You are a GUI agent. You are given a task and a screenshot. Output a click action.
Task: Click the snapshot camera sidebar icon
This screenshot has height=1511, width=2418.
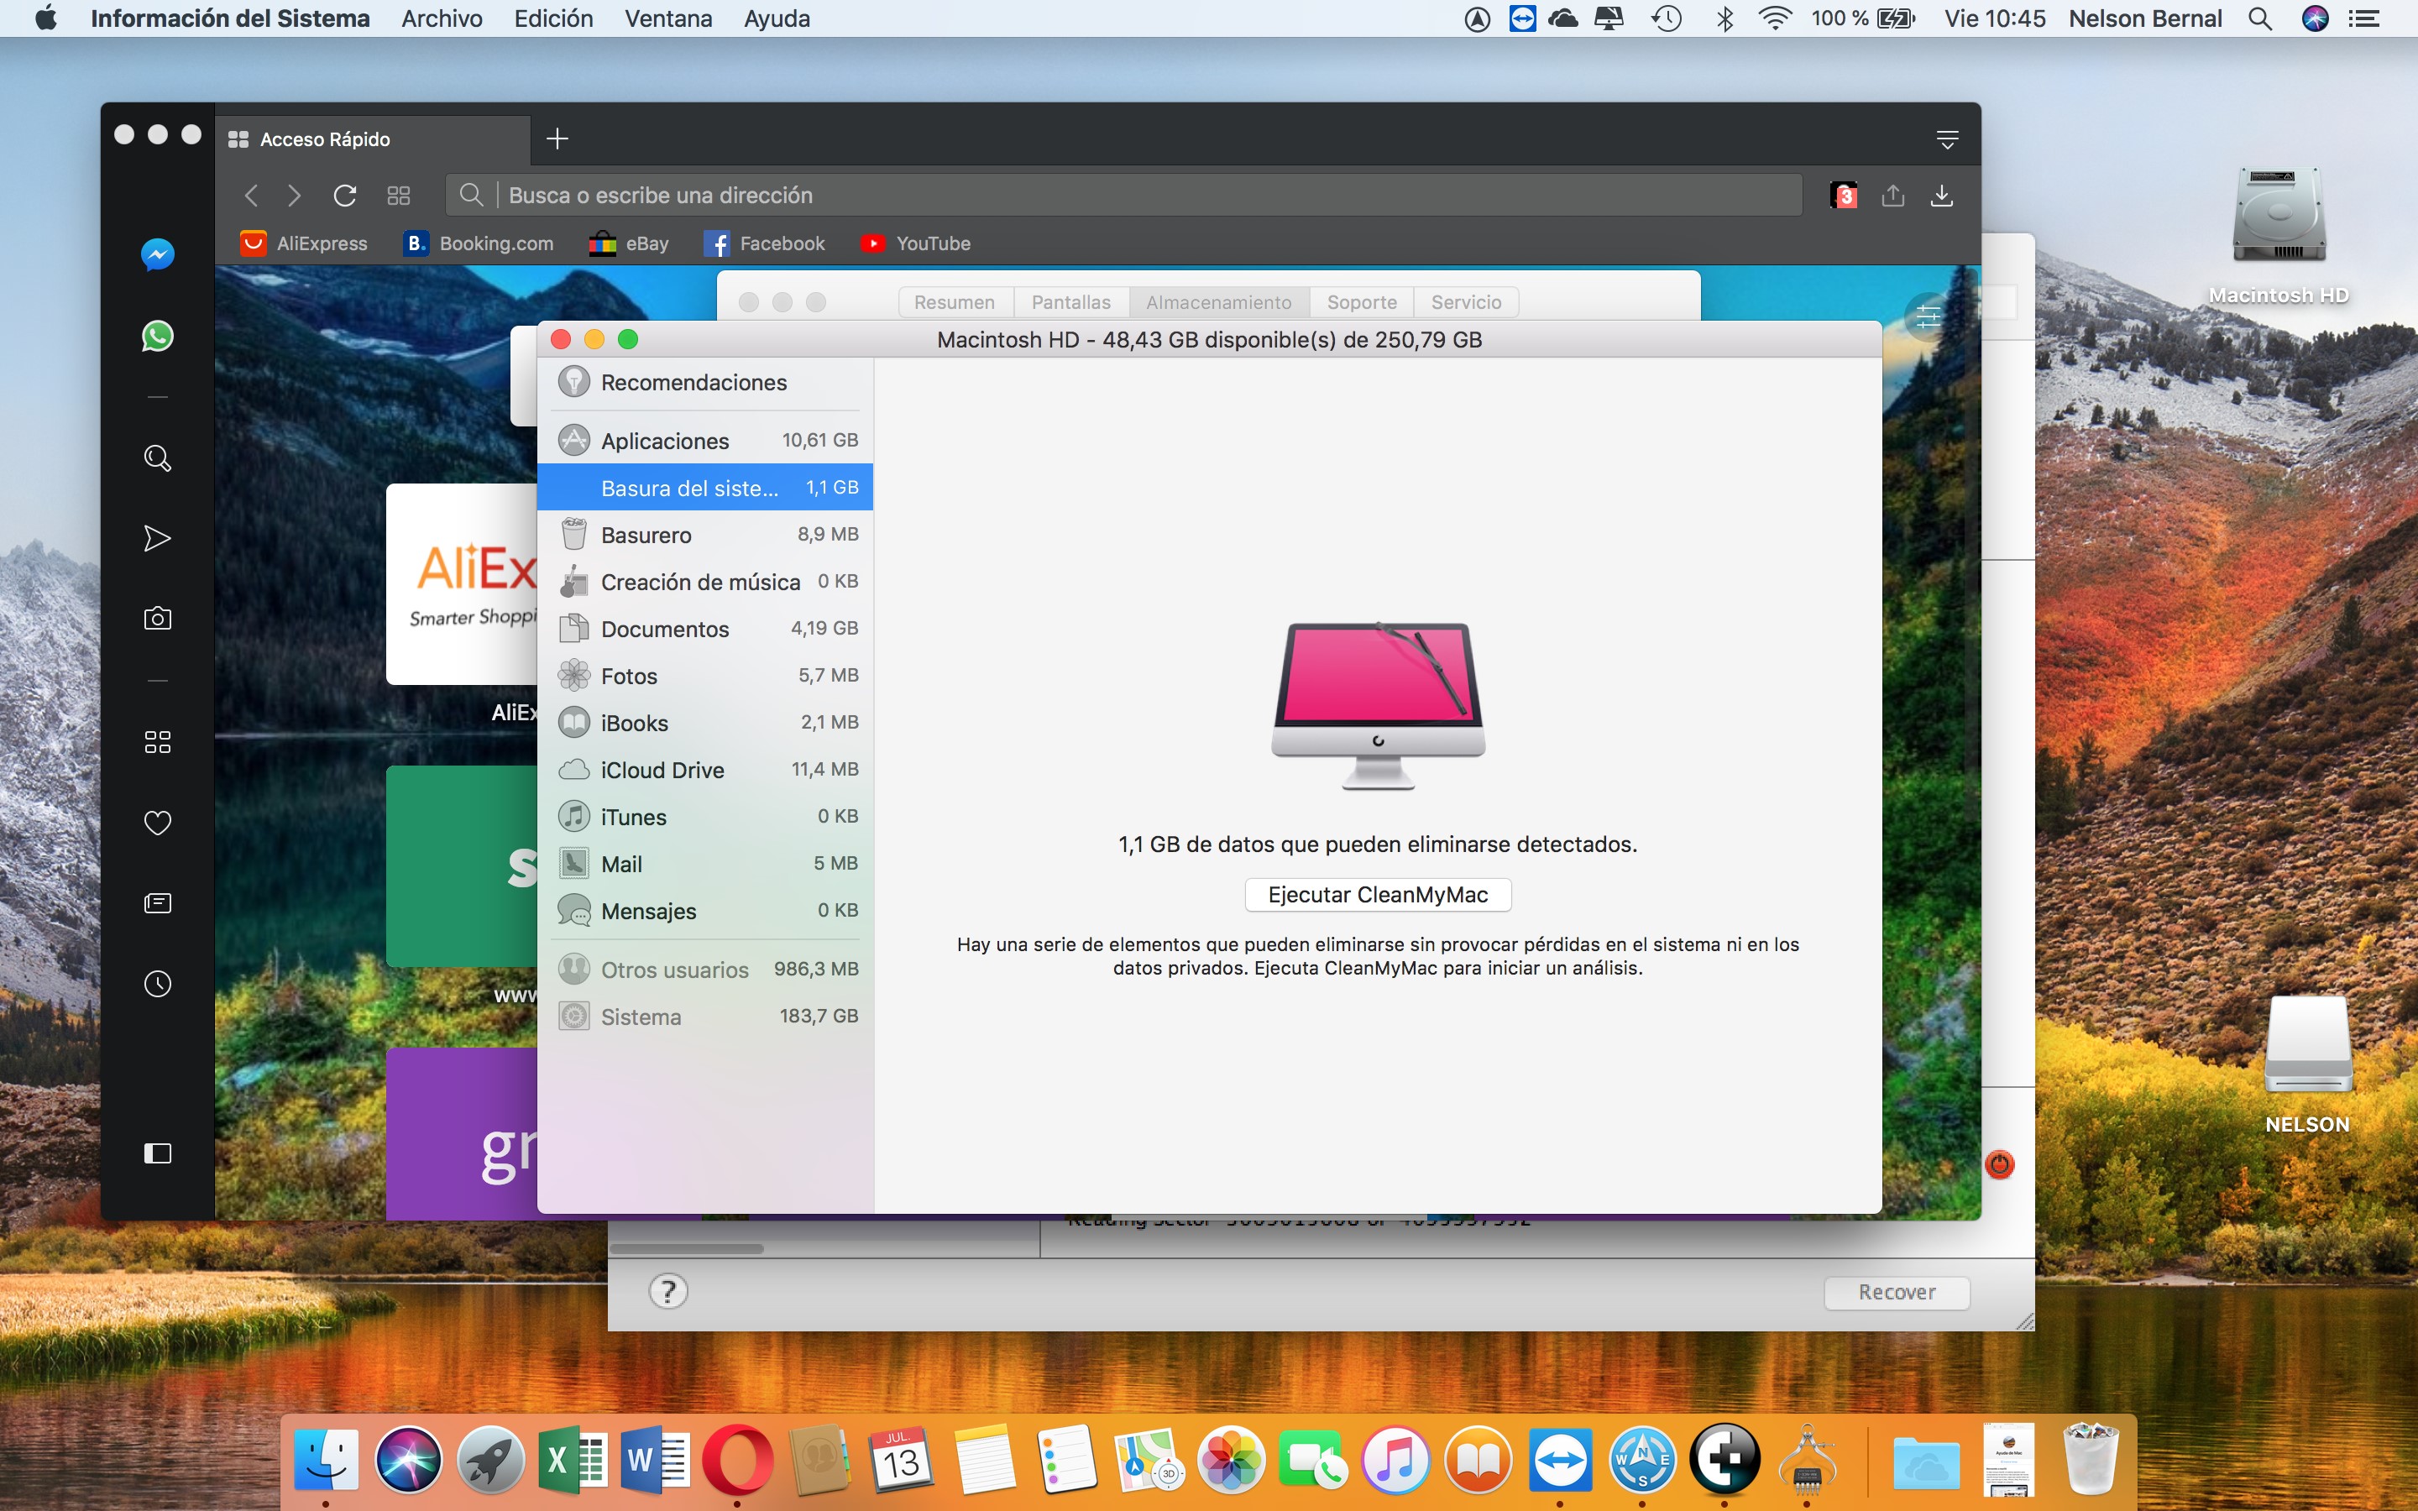[x=157, y=619]
